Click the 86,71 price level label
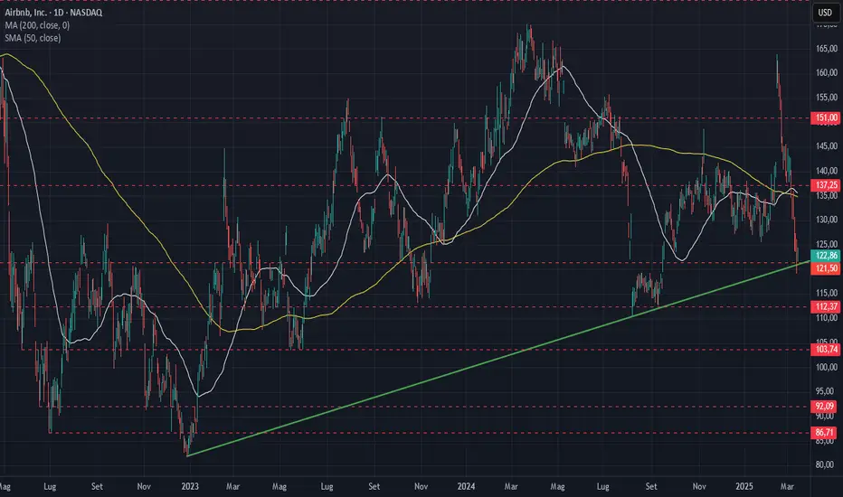Viewport: 843px width, 497px height. pos(825,433)
